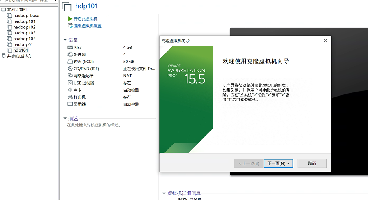This screenshot has width=368, height=200.
Task: Click 取消 to cancel the clone wizard
Action: 312,163
